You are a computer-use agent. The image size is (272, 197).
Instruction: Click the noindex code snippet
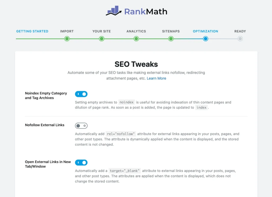[x=127, y=102]
